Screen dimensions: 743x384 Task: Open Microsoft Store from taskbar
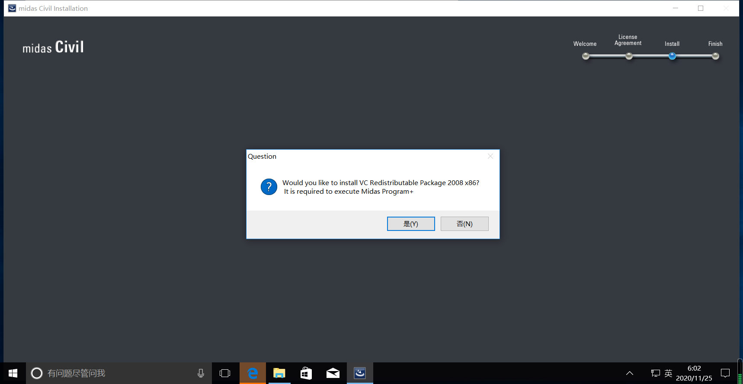(x=306, y=373)
